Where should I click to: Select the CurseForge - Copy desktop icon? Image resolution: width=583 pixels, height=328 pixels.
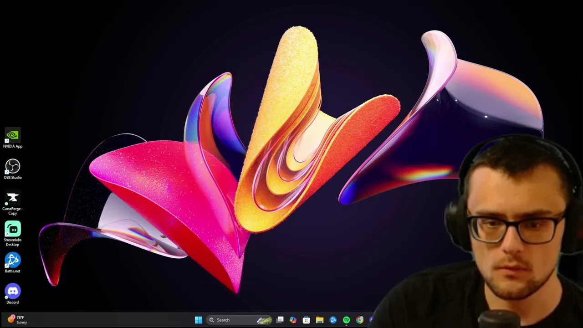[13, 203]
